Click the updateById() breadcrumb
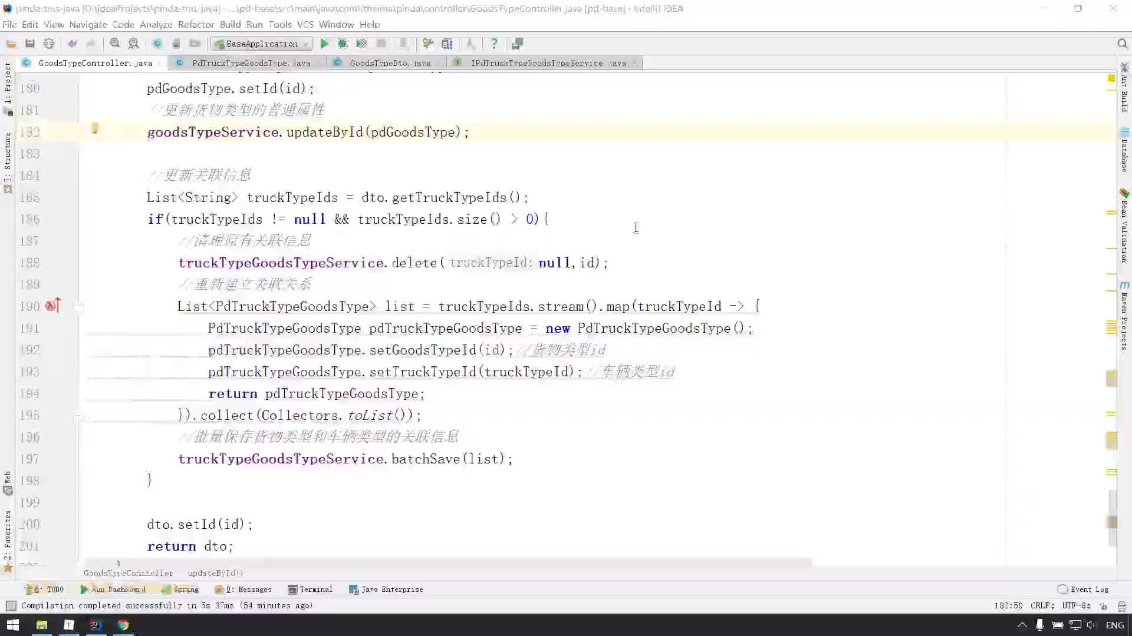The image size is (1132, 636). [215, 573]
